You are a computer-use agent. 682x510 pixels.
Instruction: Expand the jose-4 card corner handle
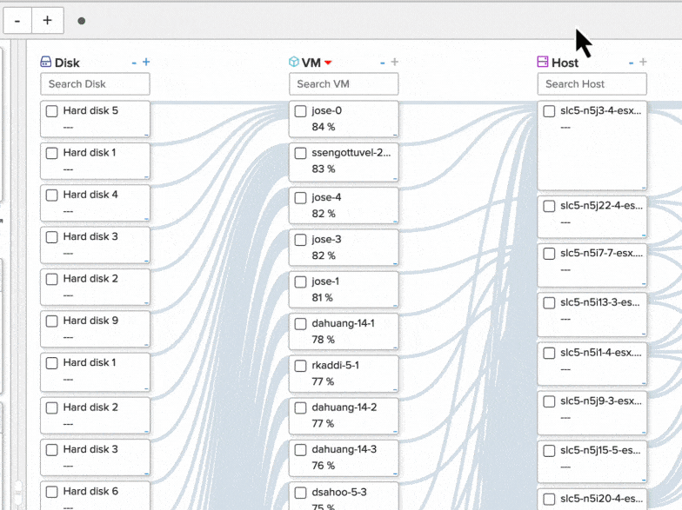(x=395, y=220)
